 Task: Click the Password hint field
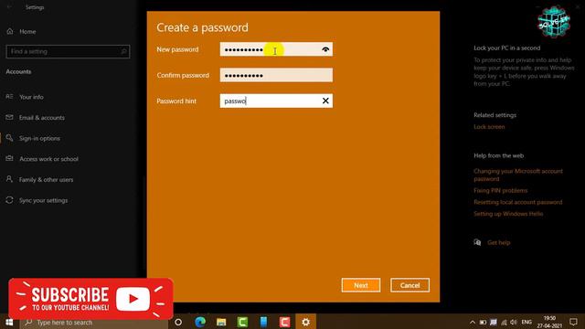[276, 101]
